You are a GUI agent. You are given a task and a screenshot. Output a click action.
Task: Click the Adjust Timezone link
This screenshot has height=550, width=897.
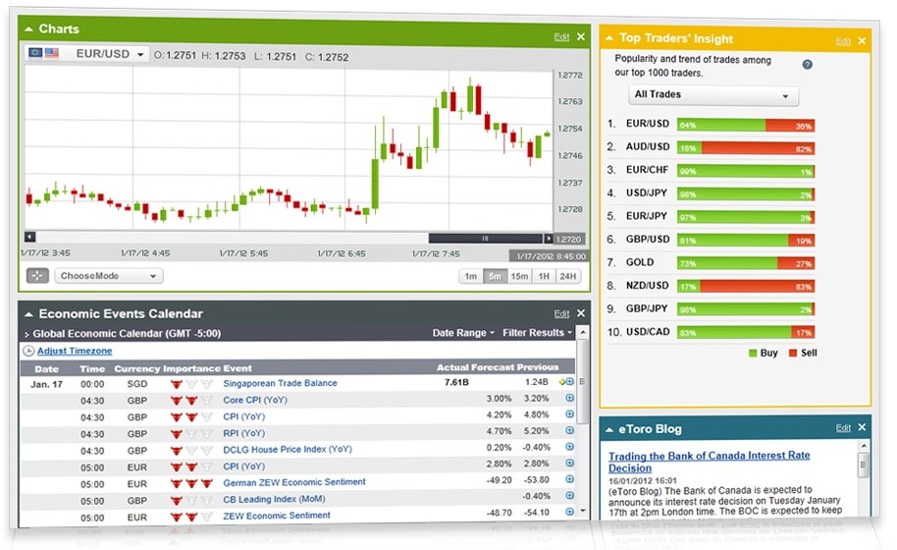tap(75, 351)
